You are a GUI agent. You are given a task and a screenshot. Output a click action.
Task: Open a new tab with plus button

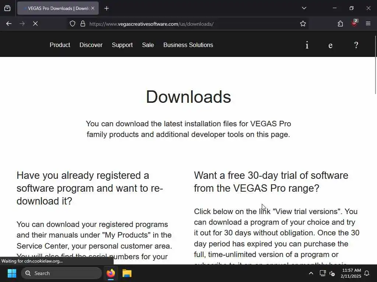(x=106, y=8)
